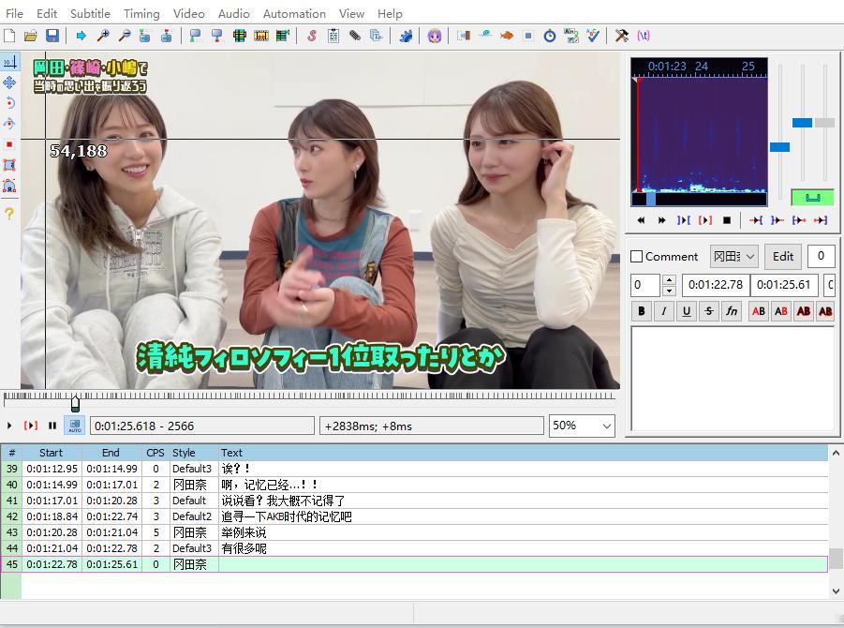844x628 pixels.
Task: Select the Rotate on Z axis tool
Action: click(x=9, y=103)
